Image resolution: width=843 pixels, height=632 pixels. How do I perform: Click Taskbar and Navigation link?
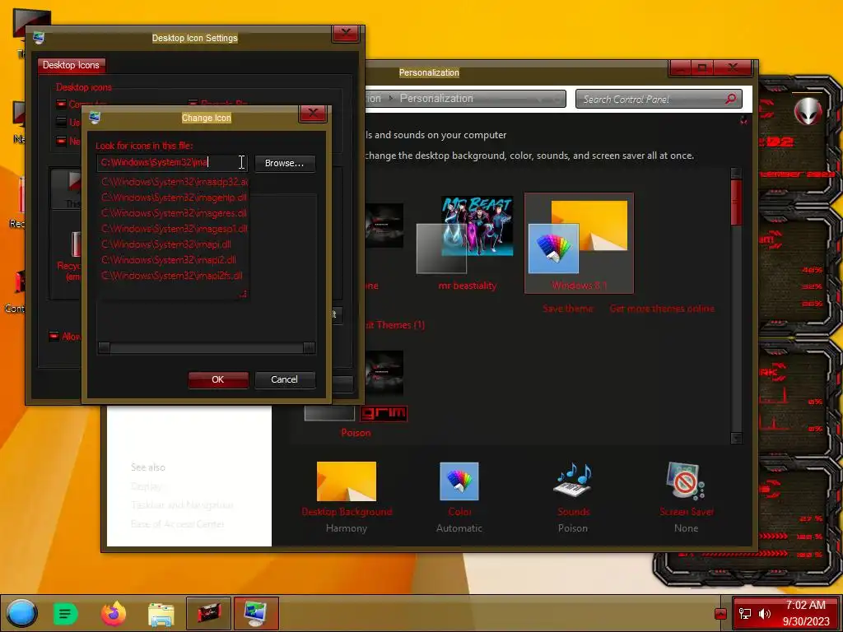[182, 505]
